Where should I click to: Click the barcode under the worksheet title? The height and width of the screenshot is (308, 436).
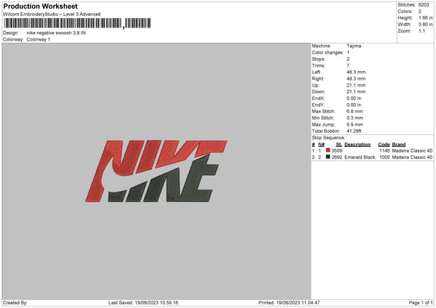pyautogui.click(x=77, y=23)
